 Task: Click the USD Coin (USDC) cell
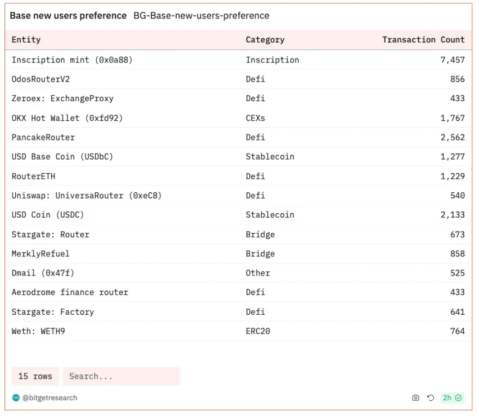(48, 215)
